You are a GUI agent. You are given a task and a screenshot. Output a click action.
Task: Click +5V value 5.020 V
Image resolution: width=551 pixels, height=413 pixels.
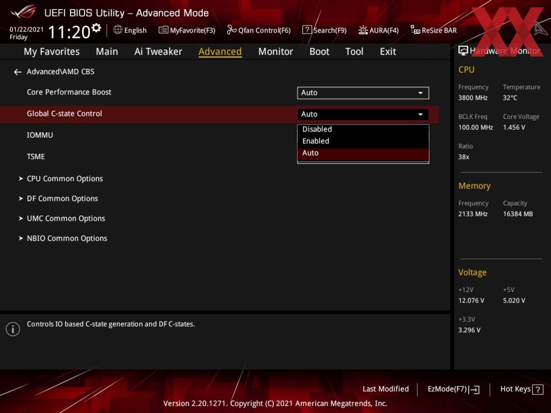tap(514, 300)
